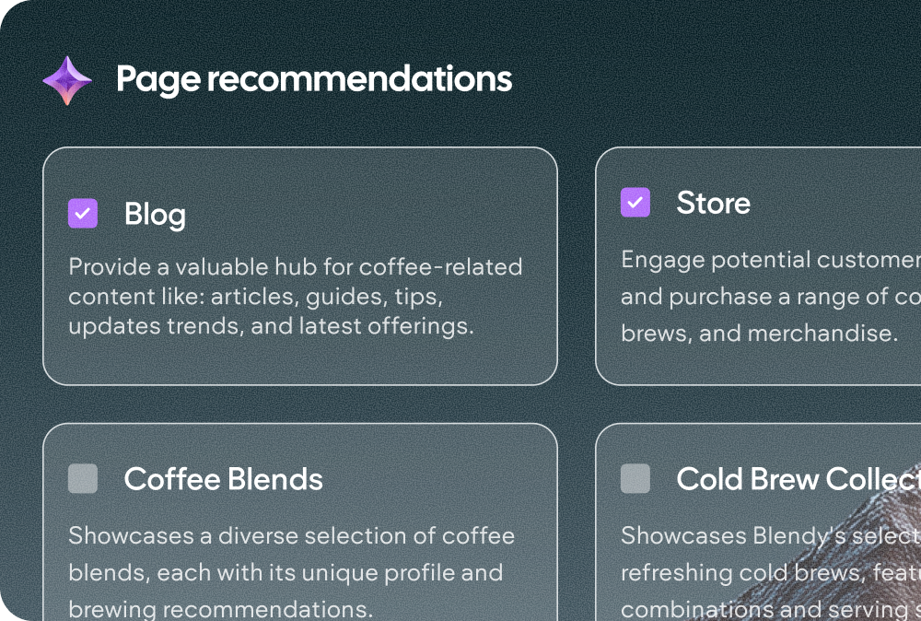Click the word 'recommendations' in the header

coord(359,78)
